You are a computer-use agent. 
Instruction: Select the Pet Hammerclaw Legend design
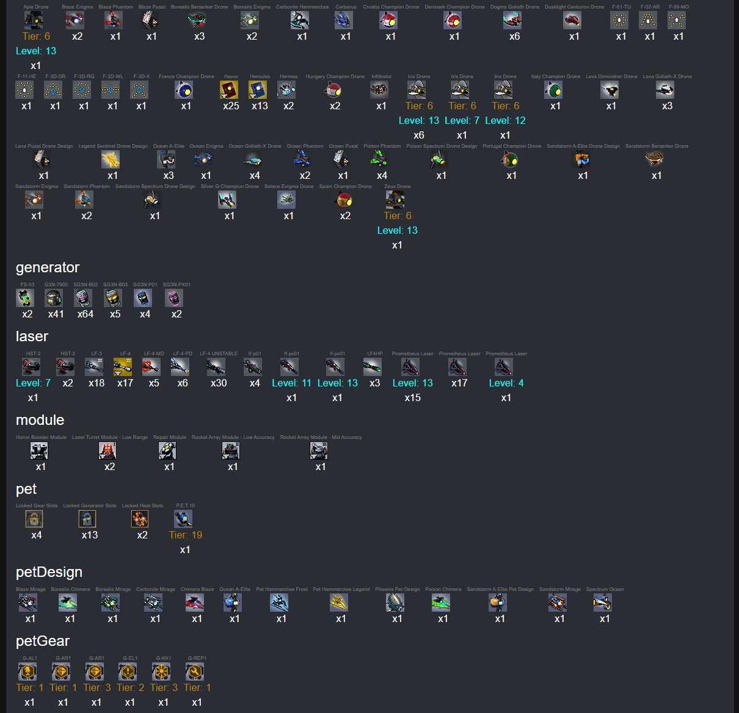tap(339, 603)
